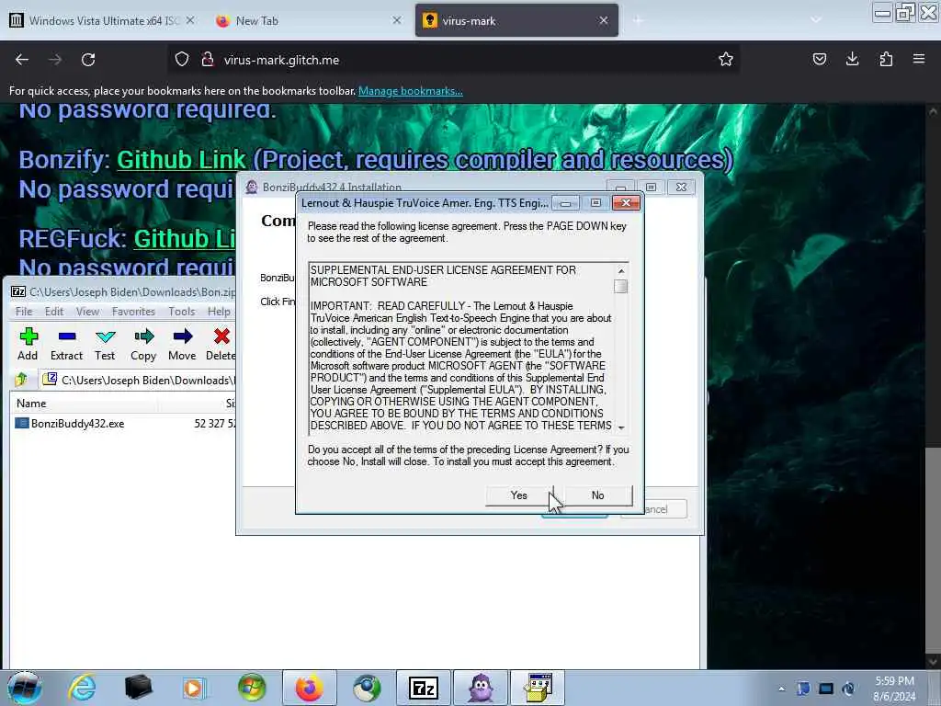941x706 pixels.
Task: Open the Firefox downloads panel
Action: pyautogui.click(x=852, y=60)
